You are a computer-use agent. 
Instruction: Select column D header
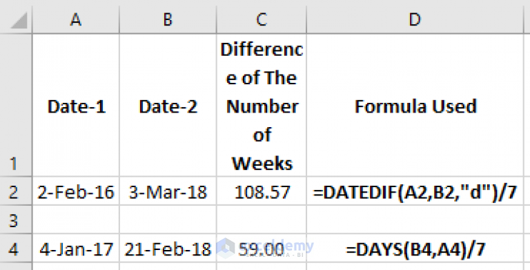pos(415,20)
